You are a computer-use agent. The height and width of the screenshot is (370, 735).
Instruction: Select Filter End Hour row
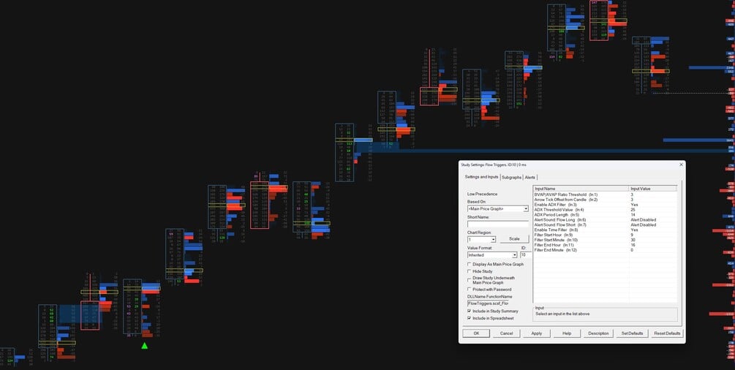605,245
